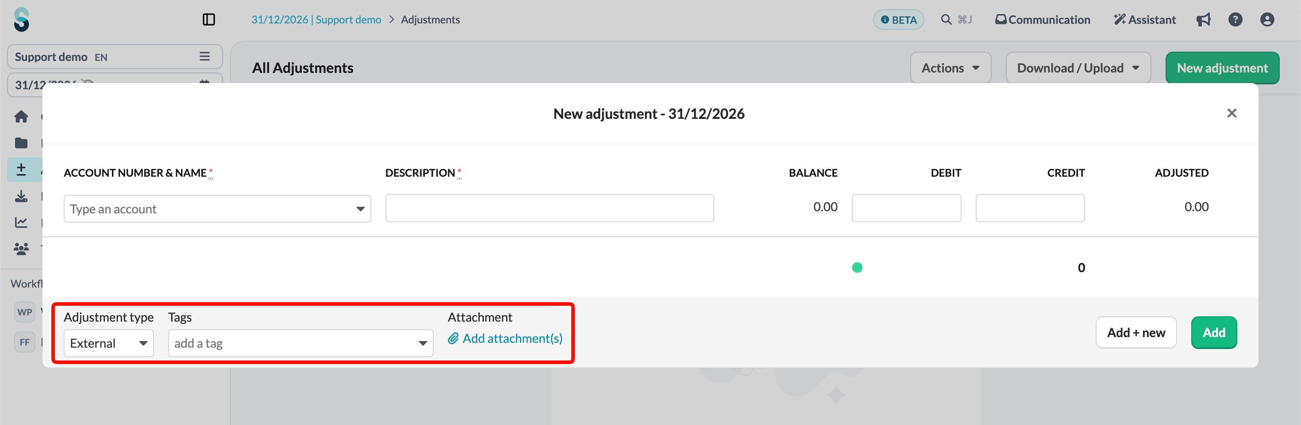Screen dimensions: 1301x425
Task: Open the add a tag dropdown
Action: pyautogui.click(x=300, y=343)
